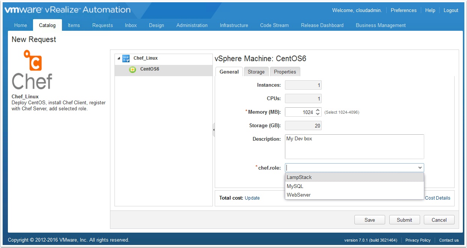The height and width of the screenshot is (248, 467).
Task: Open the Home tab
Action: 21,25
